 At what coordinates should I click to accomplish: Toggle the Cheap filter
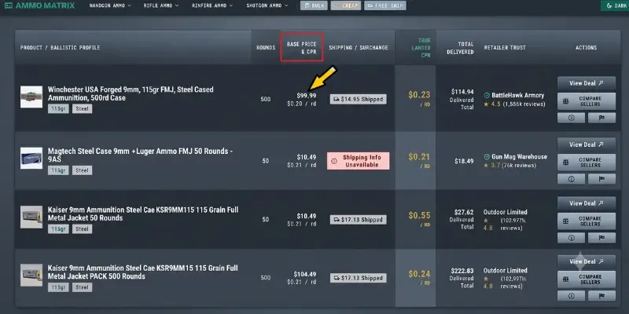coord(346,5)
